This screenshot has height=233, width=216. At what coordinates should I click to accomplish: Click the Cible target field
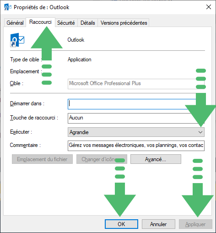click(136, 84)
